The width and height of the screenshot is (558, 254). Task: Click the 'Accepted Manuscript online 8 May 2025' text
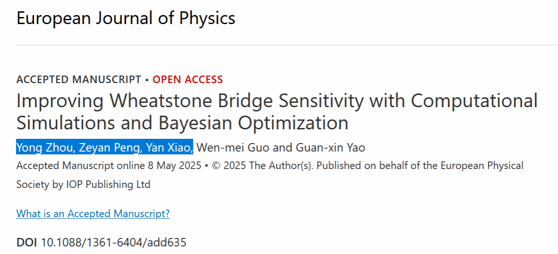(109, 166)
